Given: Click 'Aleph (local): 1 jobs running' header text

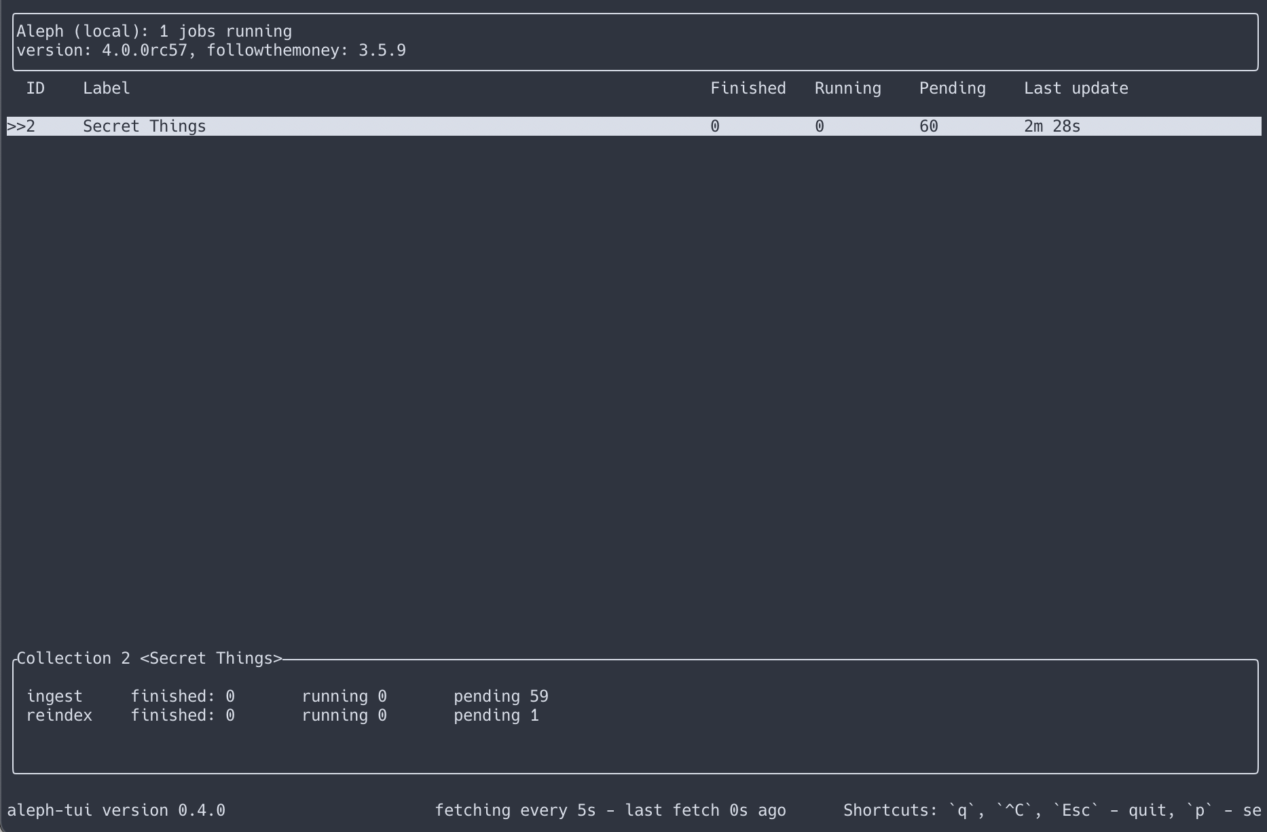Looking at the screenshot, I should (154, 31).
